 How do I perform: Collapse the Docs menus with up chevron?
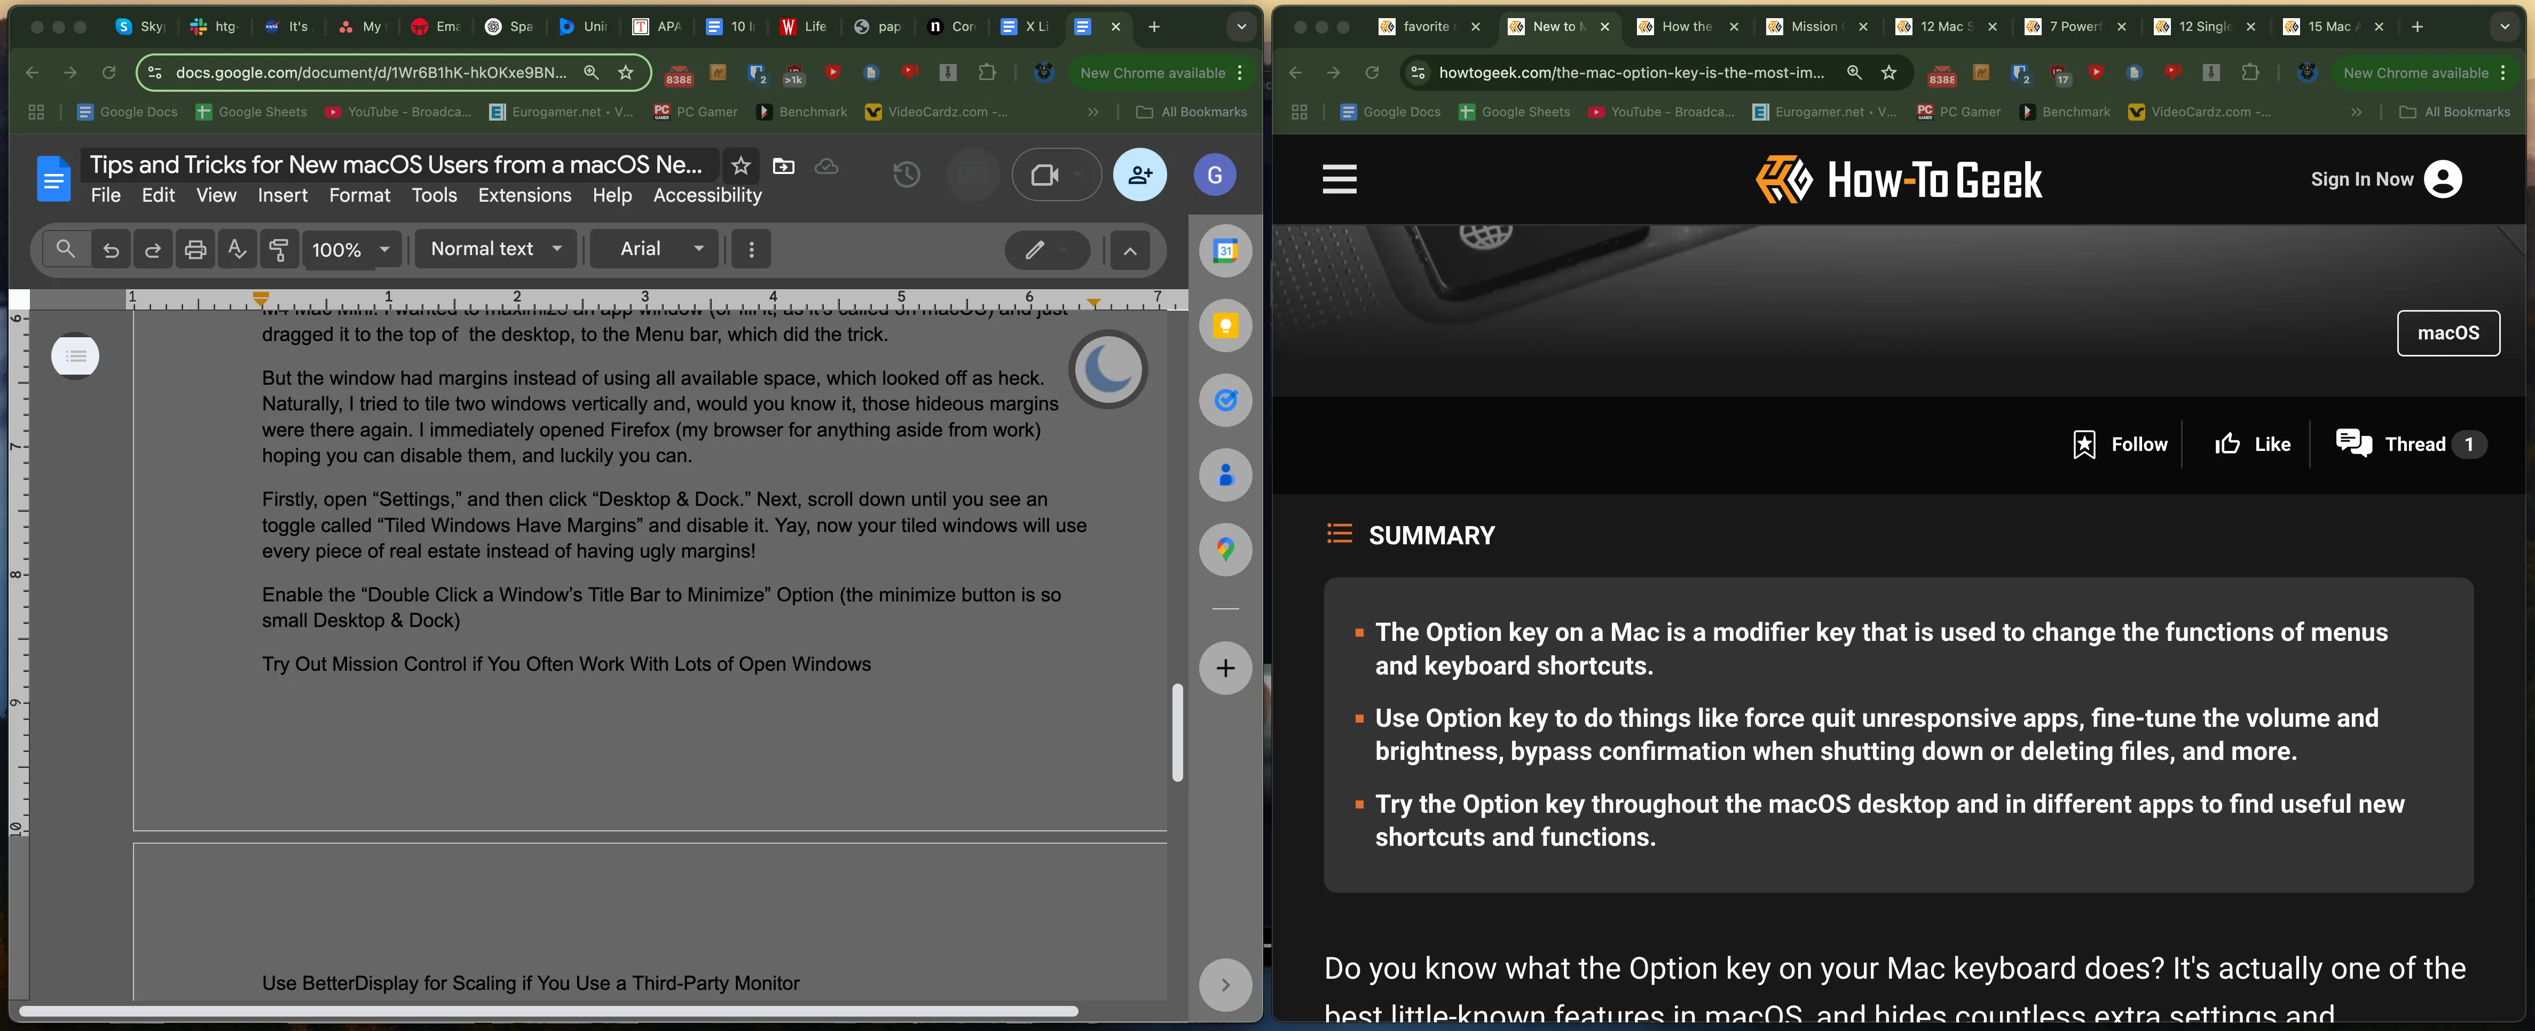coord(1130,251)
